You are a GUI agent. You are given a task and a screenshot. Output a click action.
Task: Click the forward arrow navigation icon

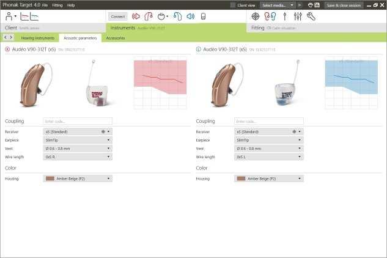pos(11,37)
